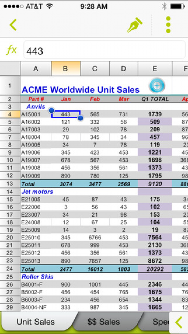Click cell A19009
This screenshot has height=334, width=188.
tap(36, 176)
